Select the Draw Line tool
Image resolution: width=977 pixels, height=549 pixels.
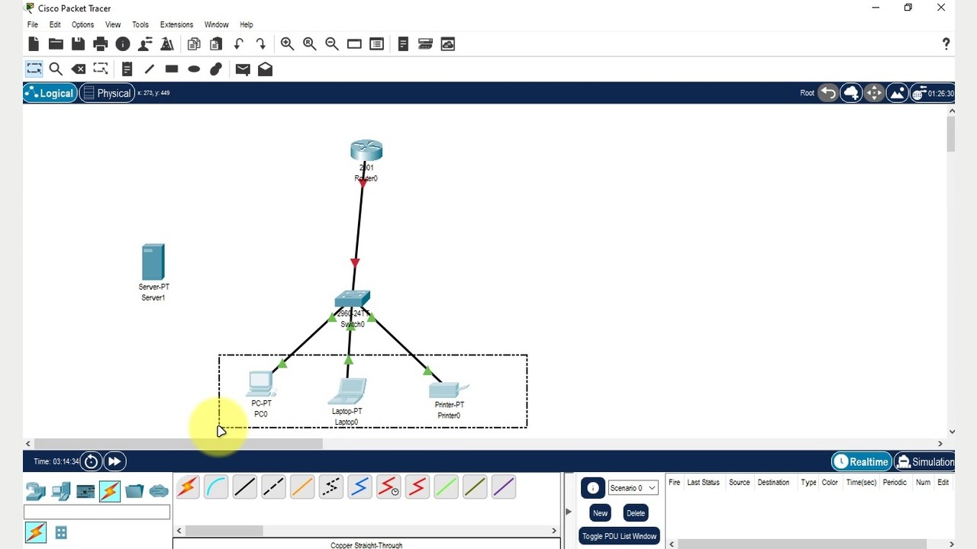tap(150, 69)
